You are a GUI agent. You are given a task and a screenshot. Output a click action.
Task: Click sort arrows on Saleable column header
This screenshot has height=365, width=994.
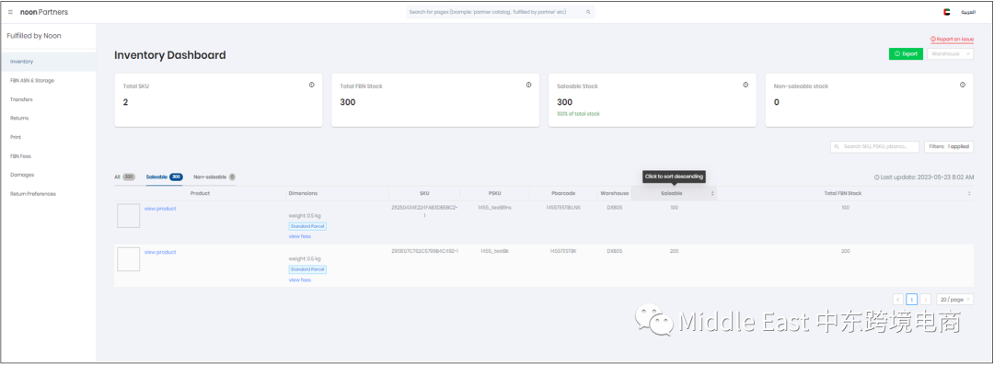click(712, 193)
